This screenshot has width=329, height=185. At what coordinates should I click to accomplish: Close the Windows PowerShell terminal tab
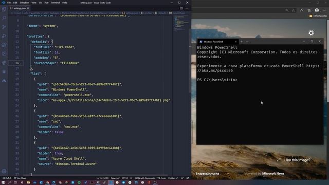(235, 42)
